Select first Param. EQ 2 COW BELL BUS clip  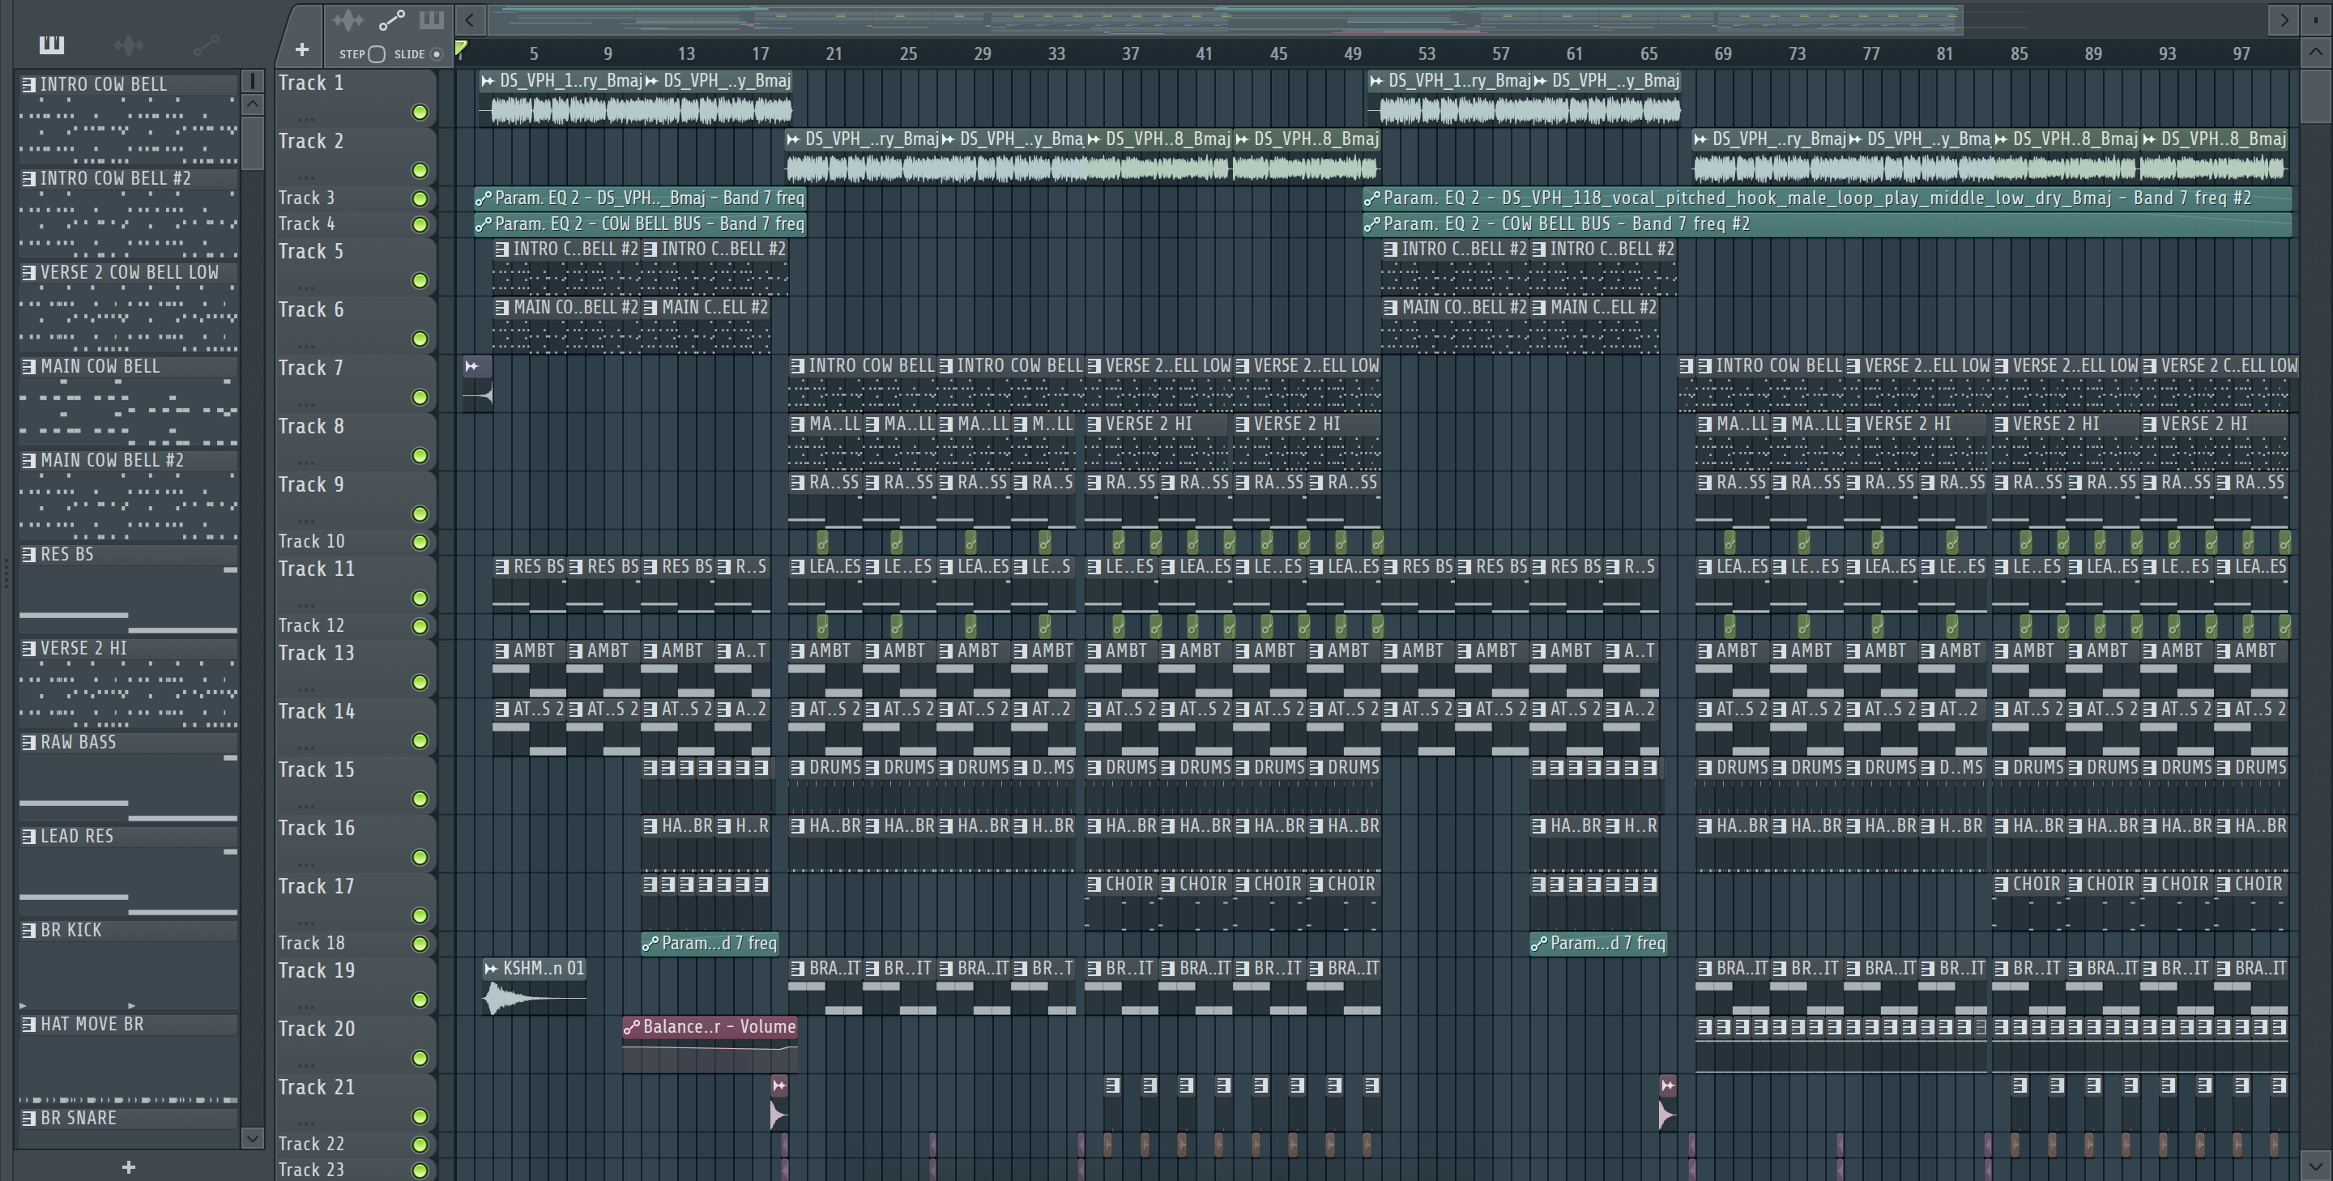pos(639,224)
